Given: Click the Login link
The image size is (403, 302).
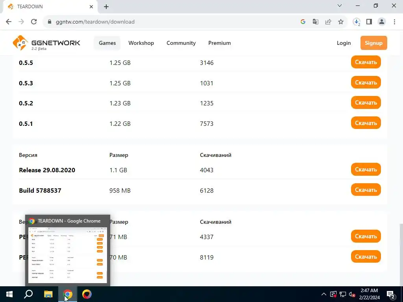Looking at the screenshot, I should pos(344,43).
